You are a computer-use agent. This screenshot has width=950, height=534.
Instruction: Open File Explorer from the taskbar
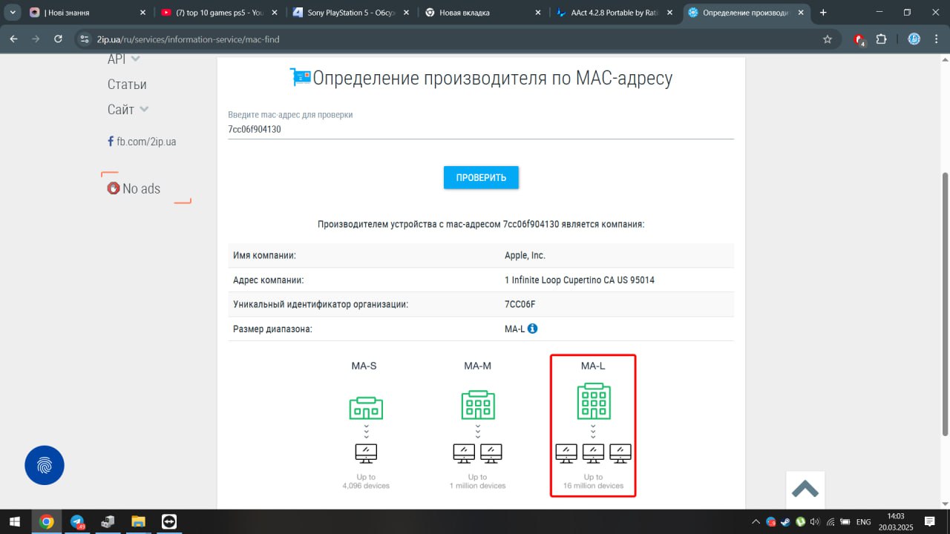(x=138, y=522)
